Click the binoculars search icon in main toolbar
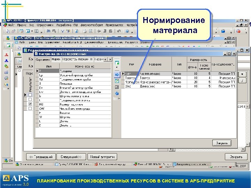This screenshot has width=251, height=188. pos(48,31)
